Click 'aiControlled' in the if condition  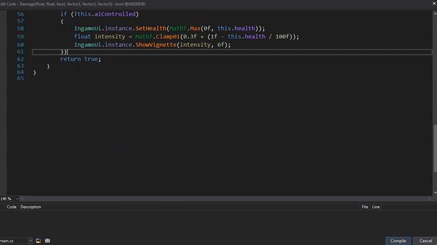click(115, 14)
